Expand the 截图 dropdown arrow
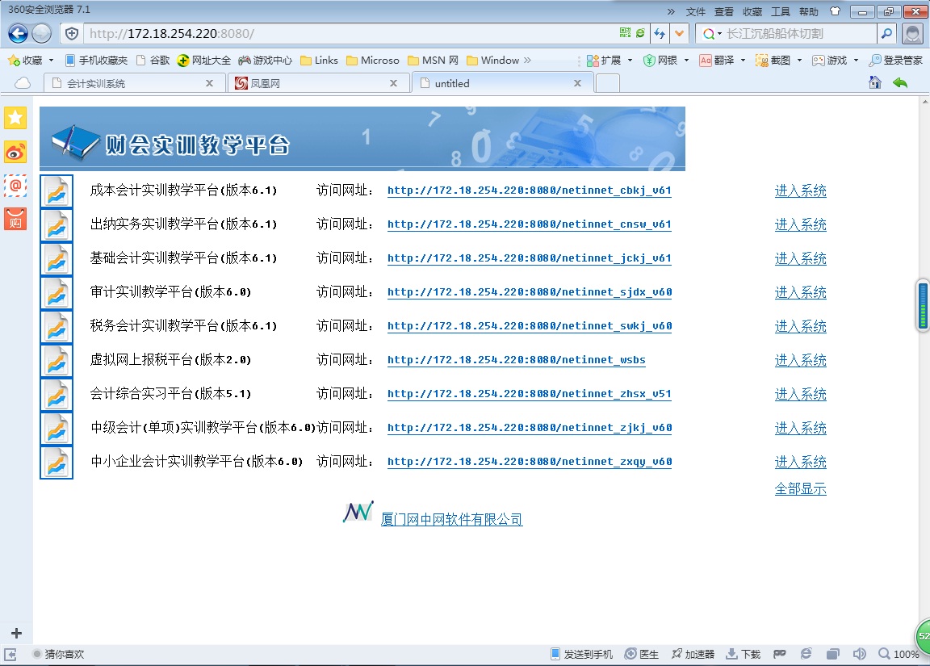Image resolution: width=930 pixels, height=666 pixels. click(x=799, y=60)
